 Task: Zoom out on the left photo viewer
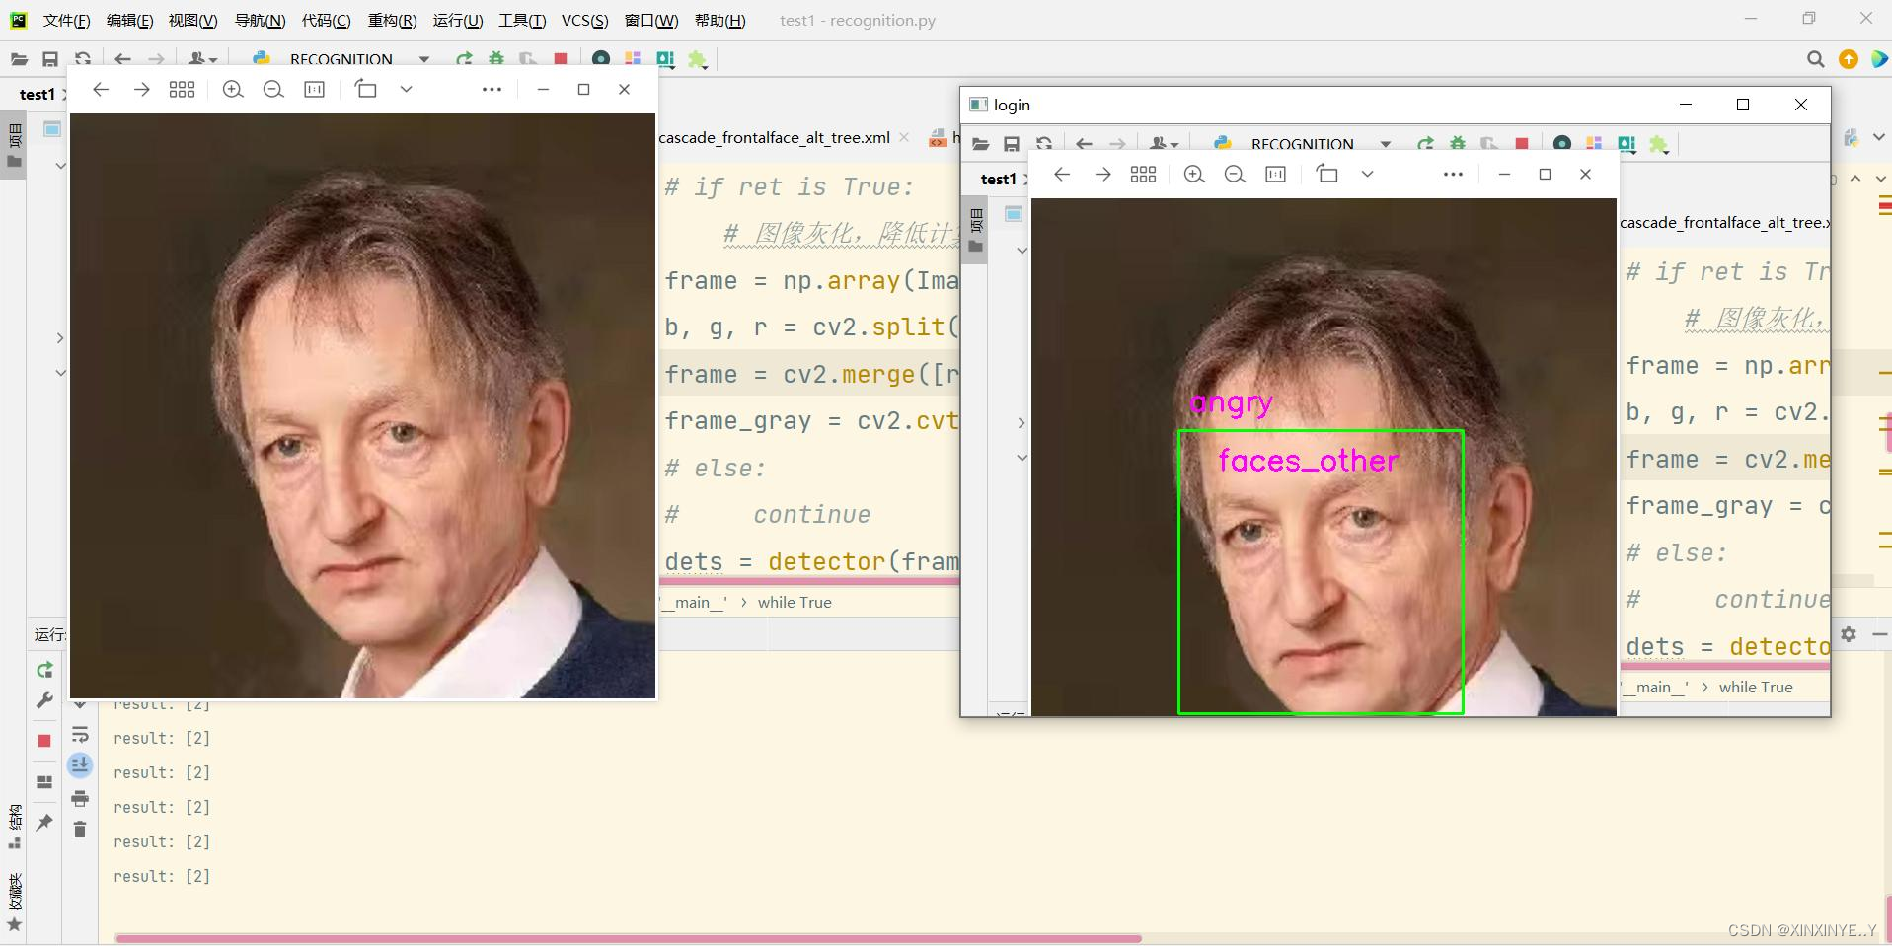tap(273, 90)
